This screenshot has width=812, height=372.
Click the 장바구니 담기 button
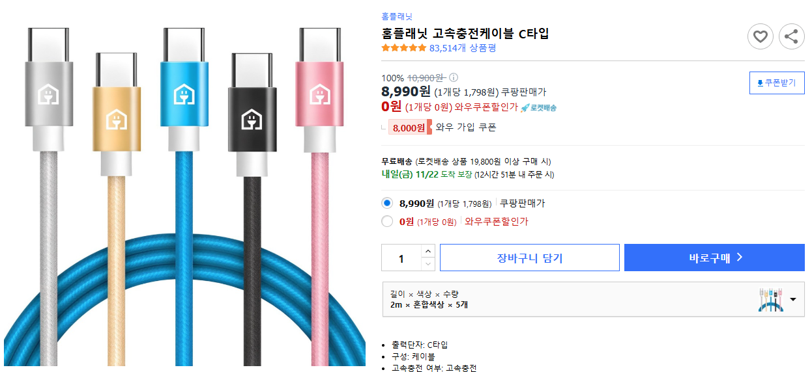[x=530, y=258]
